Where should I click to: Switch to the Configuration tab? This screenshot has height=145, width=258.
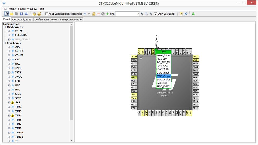coord(42,20)
